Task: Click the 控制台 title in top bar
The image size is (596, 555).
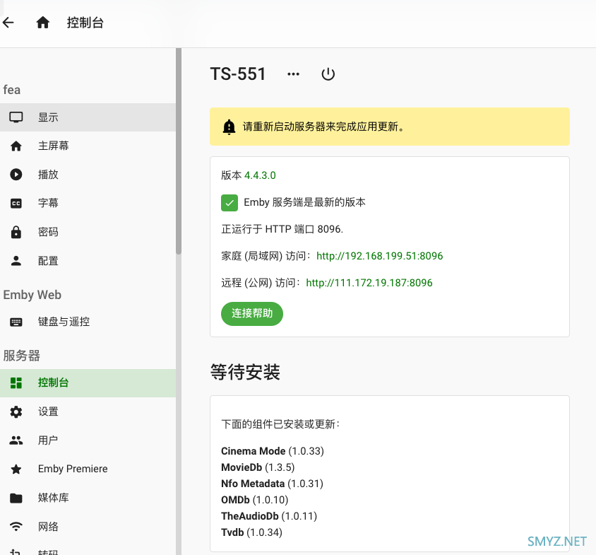Action: tap(85, 23)
